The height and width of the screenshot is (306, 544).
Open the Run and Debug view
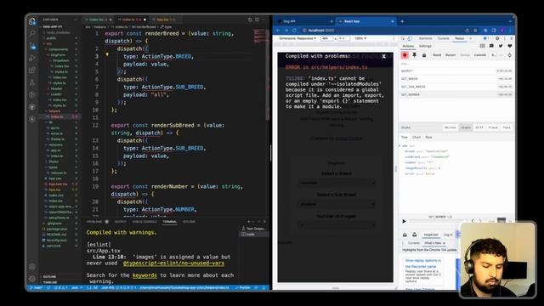32,58
